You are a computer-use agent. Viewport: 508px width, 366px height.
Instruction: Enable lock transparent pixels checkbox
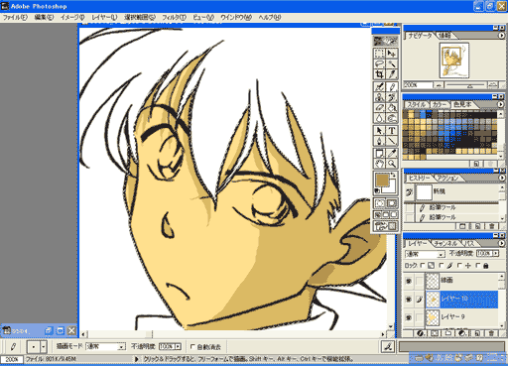[x=423, y=266]
